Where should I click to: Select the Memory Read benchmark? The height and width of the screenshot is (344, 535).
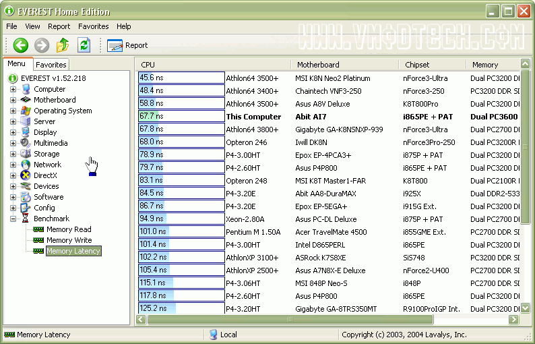[69, 229]
